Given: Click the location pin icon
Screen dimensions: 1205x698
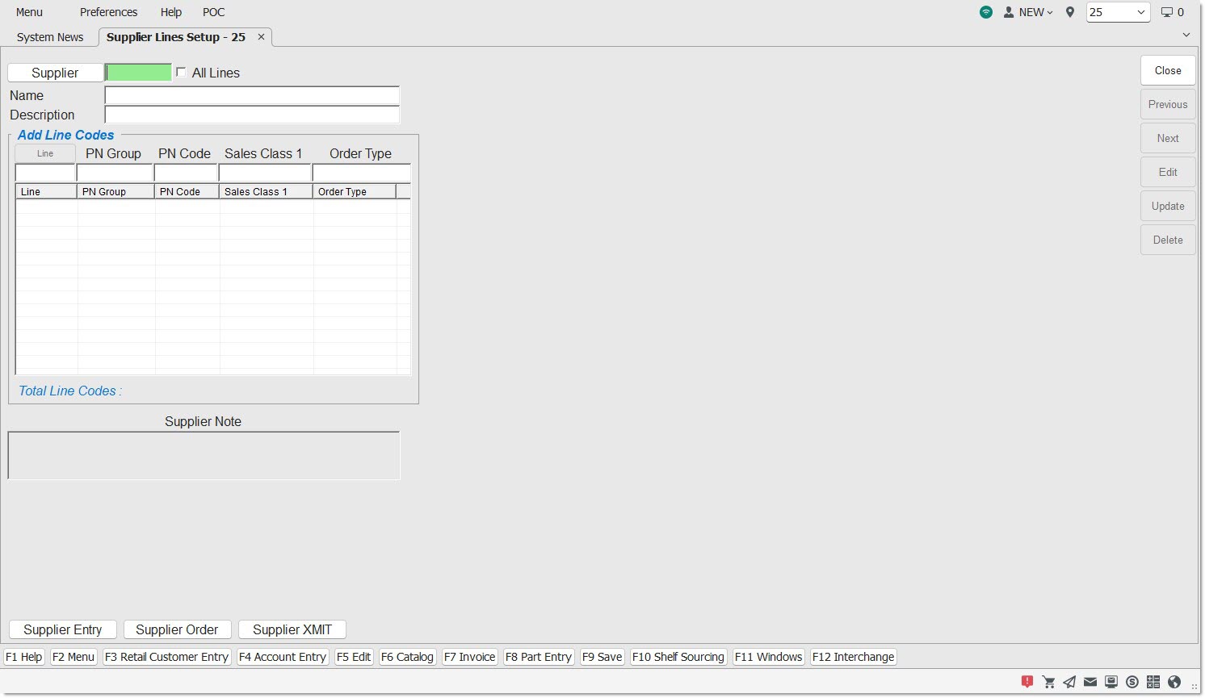Looking at the screenshot, I should click(x=1070, y=12).
